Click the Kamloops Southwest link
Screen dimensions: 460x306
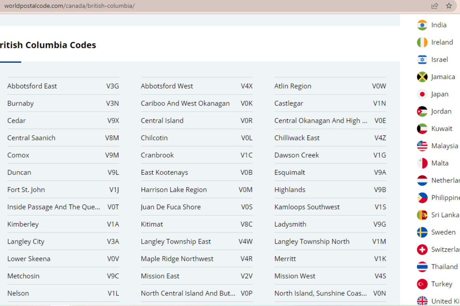[307, 207]
